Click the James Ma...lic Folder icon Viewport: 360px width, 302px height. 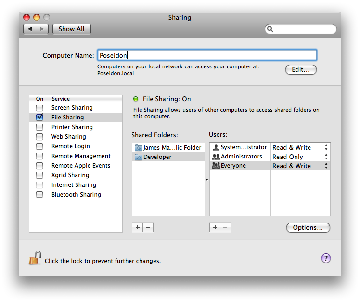(139, 147)
